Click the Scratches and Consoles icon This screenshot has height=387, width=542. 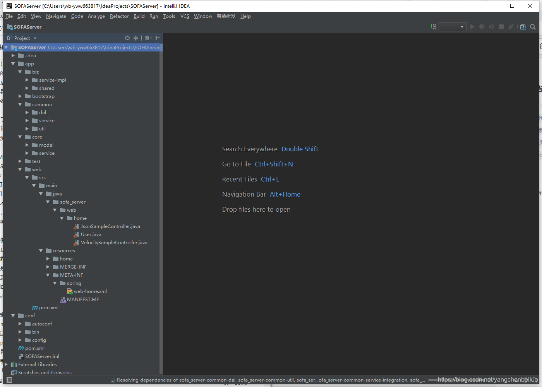[14, 373]
